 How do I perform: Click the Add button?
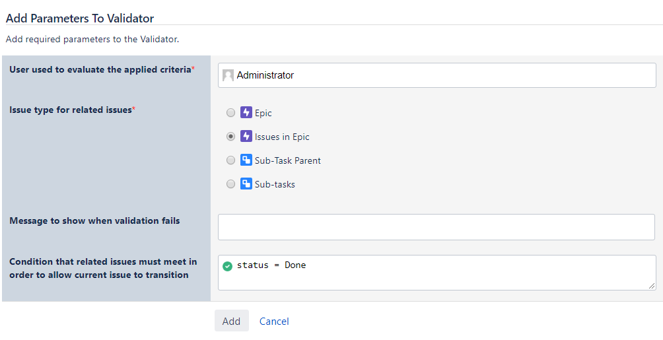[232, 321]
